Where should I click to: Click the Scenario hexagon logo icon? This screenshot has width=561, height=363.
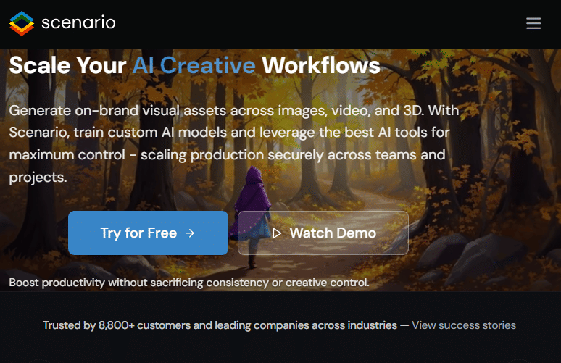tap(22, 24)
